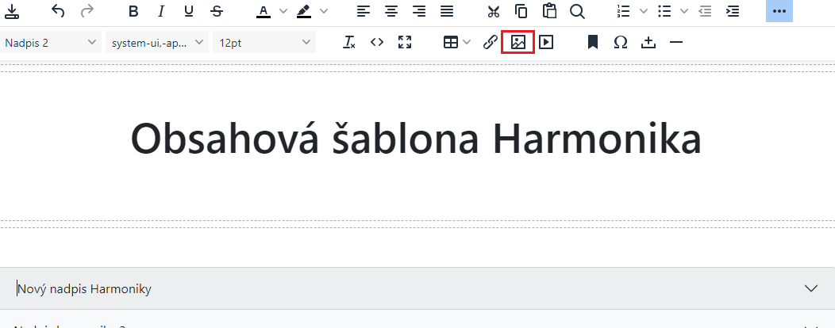
Task: Toggle strikethrough formatting
Action: coord(217,11)
